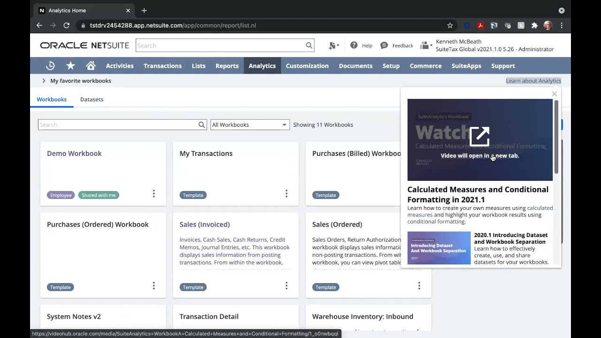Click the help panel vertical scrollbar
This screenshot has height=338, width=601.
(x=556, y=136)
